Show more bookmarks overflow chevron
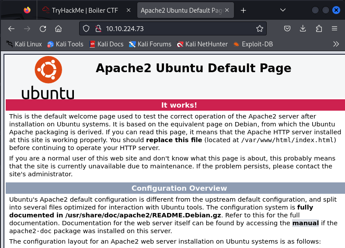This screenshot has height=248, width=345. pos(336,44)
